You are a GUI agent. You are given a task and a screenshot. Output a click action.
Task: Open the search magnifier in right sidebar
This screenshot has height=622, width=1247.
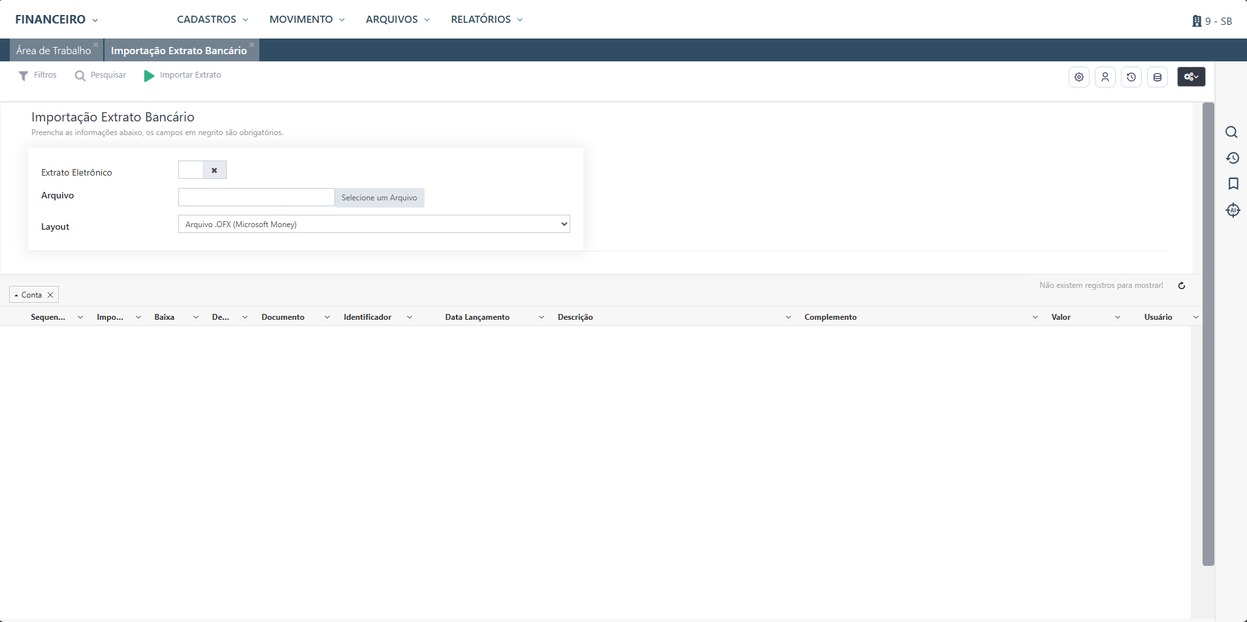pos(1231,132)
